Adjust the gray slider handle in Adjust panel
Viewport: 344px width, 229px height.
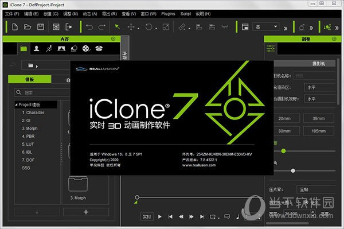[x=293, y=171]
